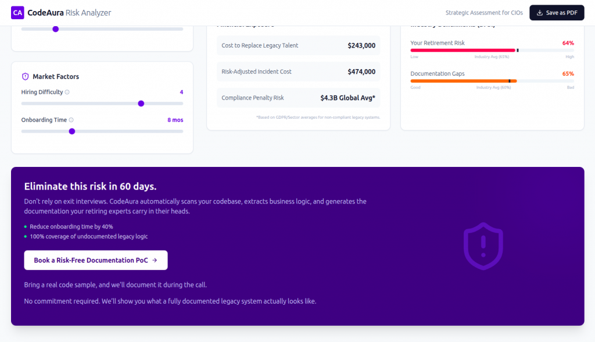Select the Cost to Replace Legacy Talent row
Screen dimensions: 595x342
click(x=298, y=45)
